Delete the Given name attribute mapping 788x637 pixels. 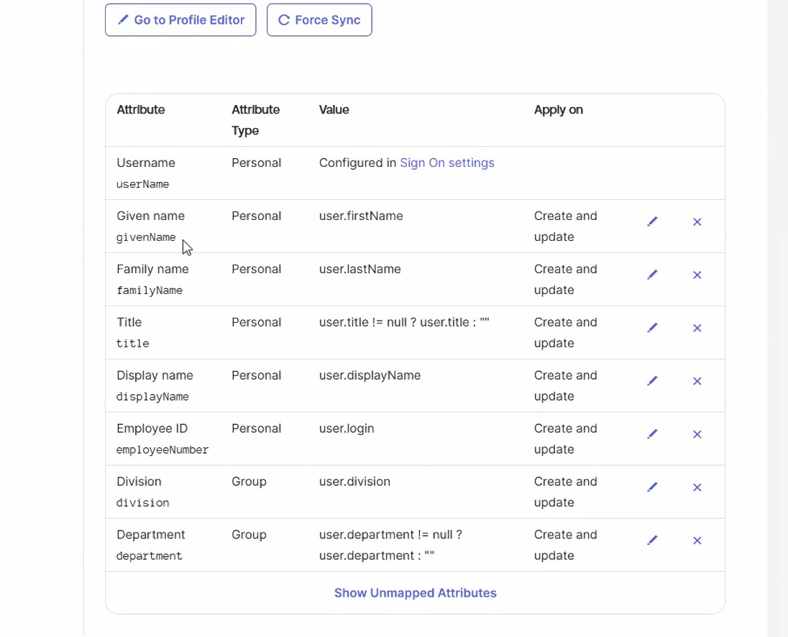tap(697, 221)
